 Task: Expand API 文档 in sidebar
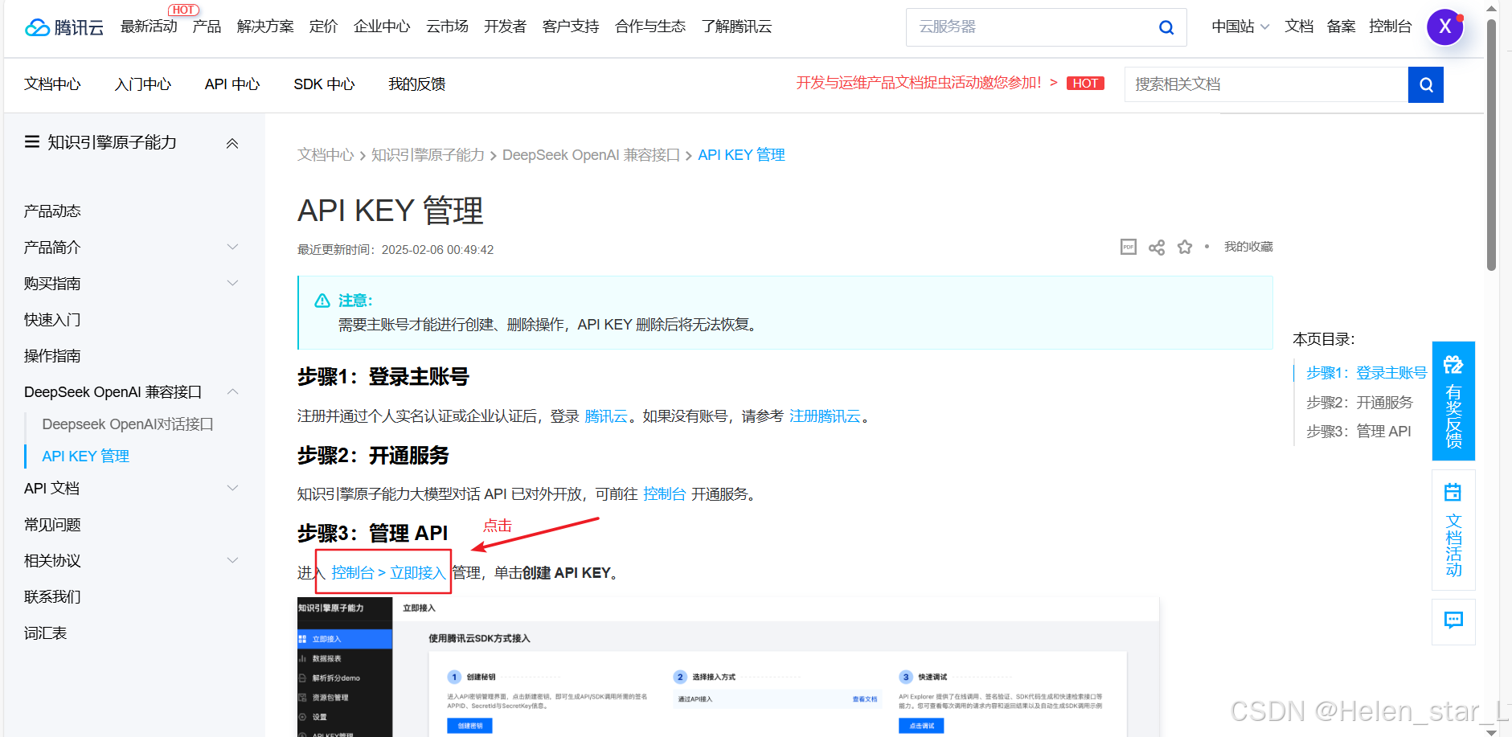(232, 488)
